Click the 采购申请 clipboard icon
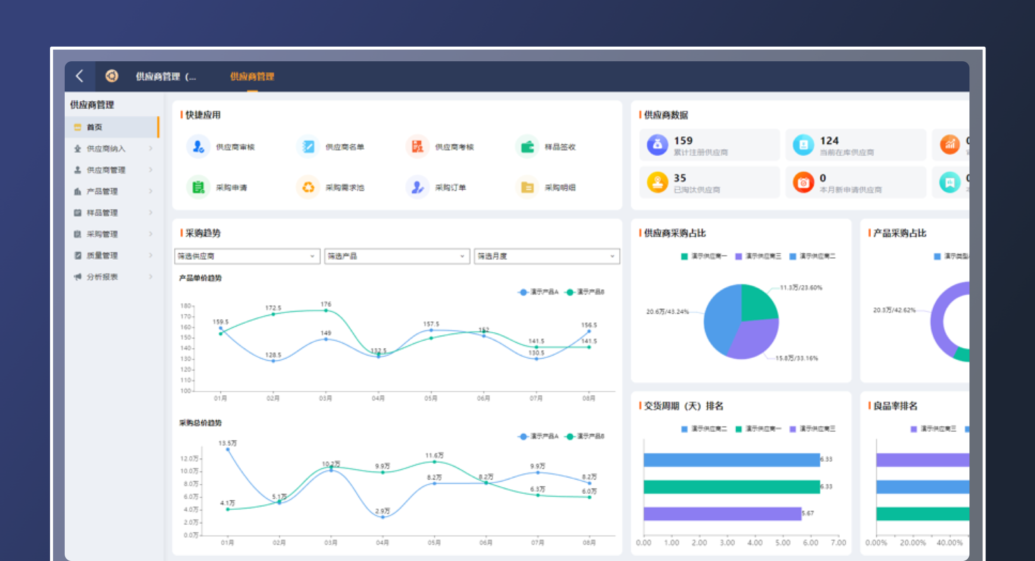1035x561 pixels. pos(198,187)
